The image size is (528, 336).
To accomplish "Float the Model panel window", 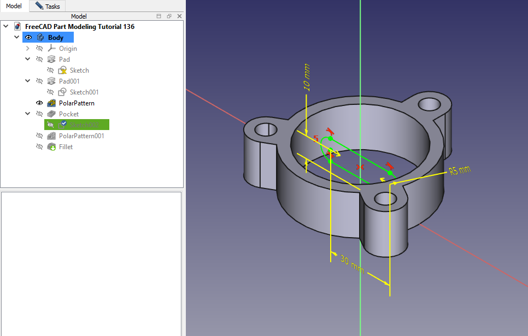I will click(x=169, y=16).
